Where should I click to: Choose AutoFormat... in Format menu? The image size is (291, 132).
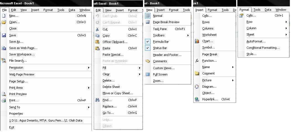(x=256, y=41)
